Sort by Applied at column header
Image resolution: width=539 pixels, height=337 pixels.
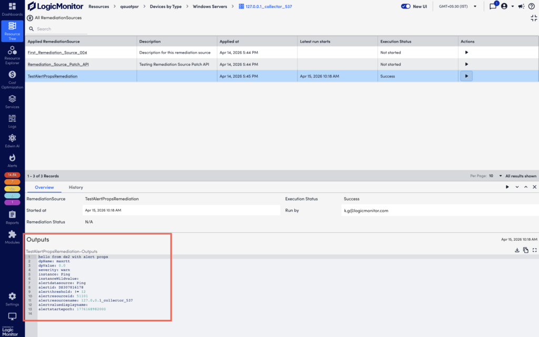tap(229, 41)
